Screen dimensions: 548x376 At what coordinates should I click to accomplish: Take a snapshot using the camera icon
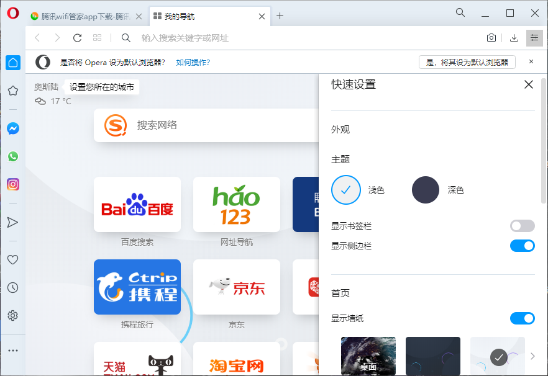(x=491, y=38)
